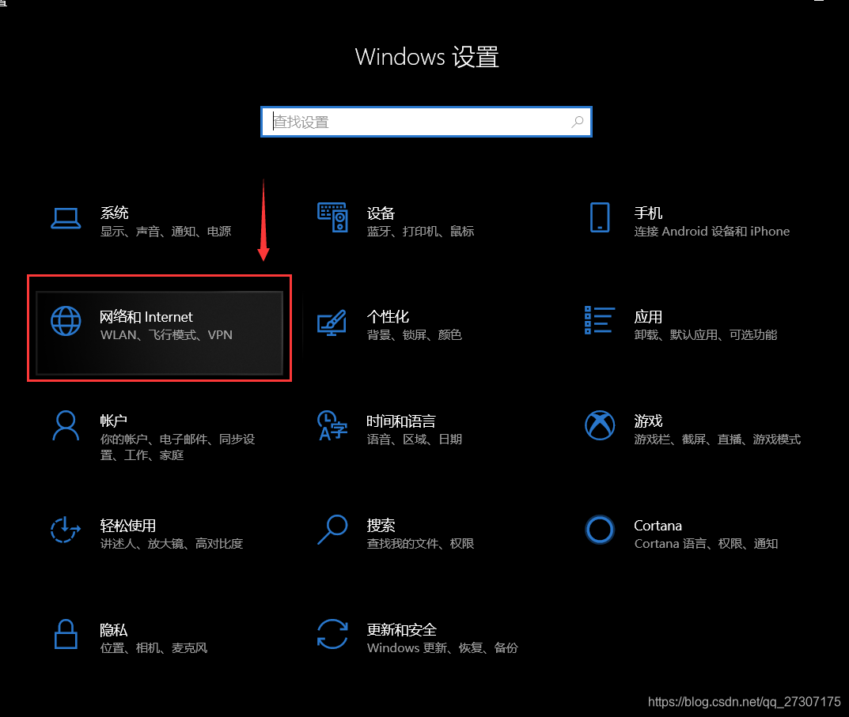Open 更新和安全 title
Viewport: 849px width, 717px height.
[402, 630]
